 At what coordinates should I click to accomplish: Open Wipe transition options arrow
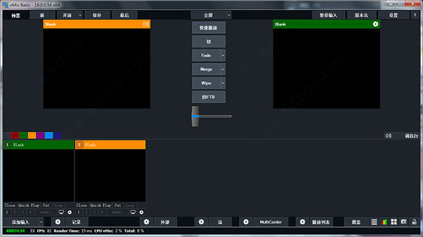[223, 83]
